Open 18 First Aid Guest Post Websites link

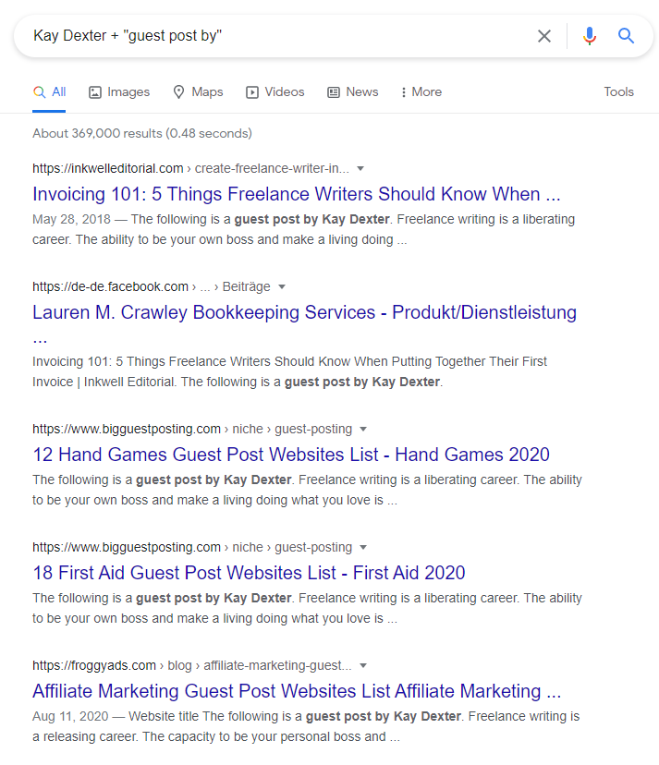pos(249,573)
